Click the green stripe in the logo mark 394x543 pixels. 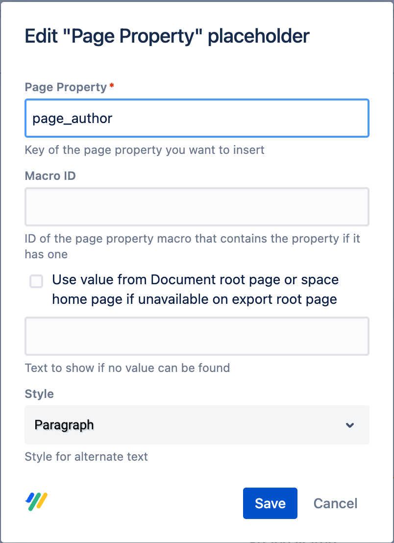pyautogui.click(x=34, y=503)
